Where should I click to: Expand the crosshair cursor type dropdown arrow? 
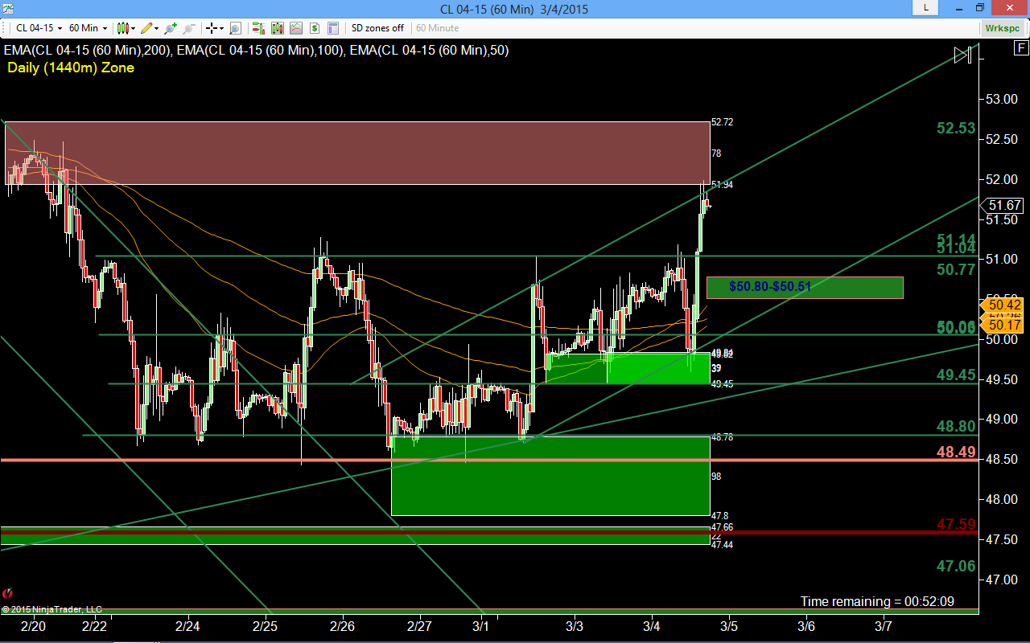coord(221,28)
